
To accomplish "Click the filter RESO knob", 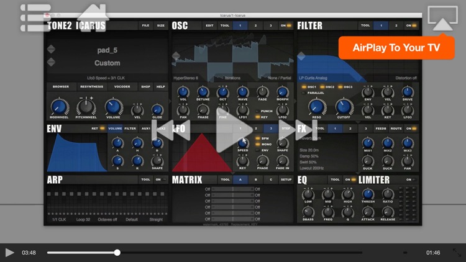I will (x=316, y=106).
